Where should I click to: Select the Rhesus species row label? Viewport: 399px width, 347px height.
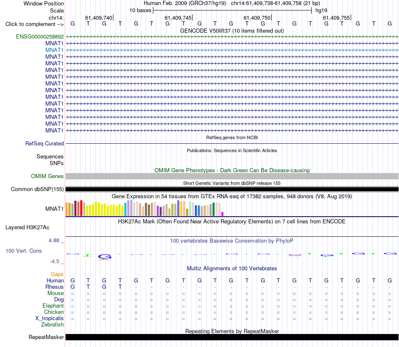click(55, 287)
